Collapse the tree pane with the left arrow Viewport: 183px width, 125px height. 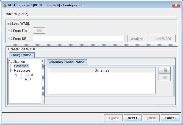click(42, 61)
